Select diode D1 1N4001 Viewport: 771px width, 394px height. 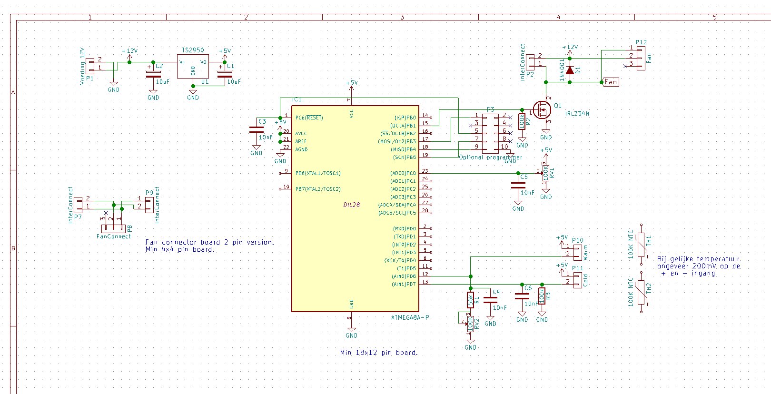coord(570,70)
